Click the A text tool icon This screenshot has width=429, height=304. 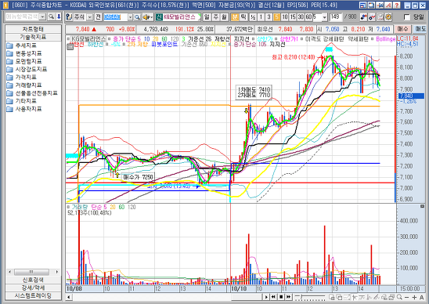(x=422, y=297)
